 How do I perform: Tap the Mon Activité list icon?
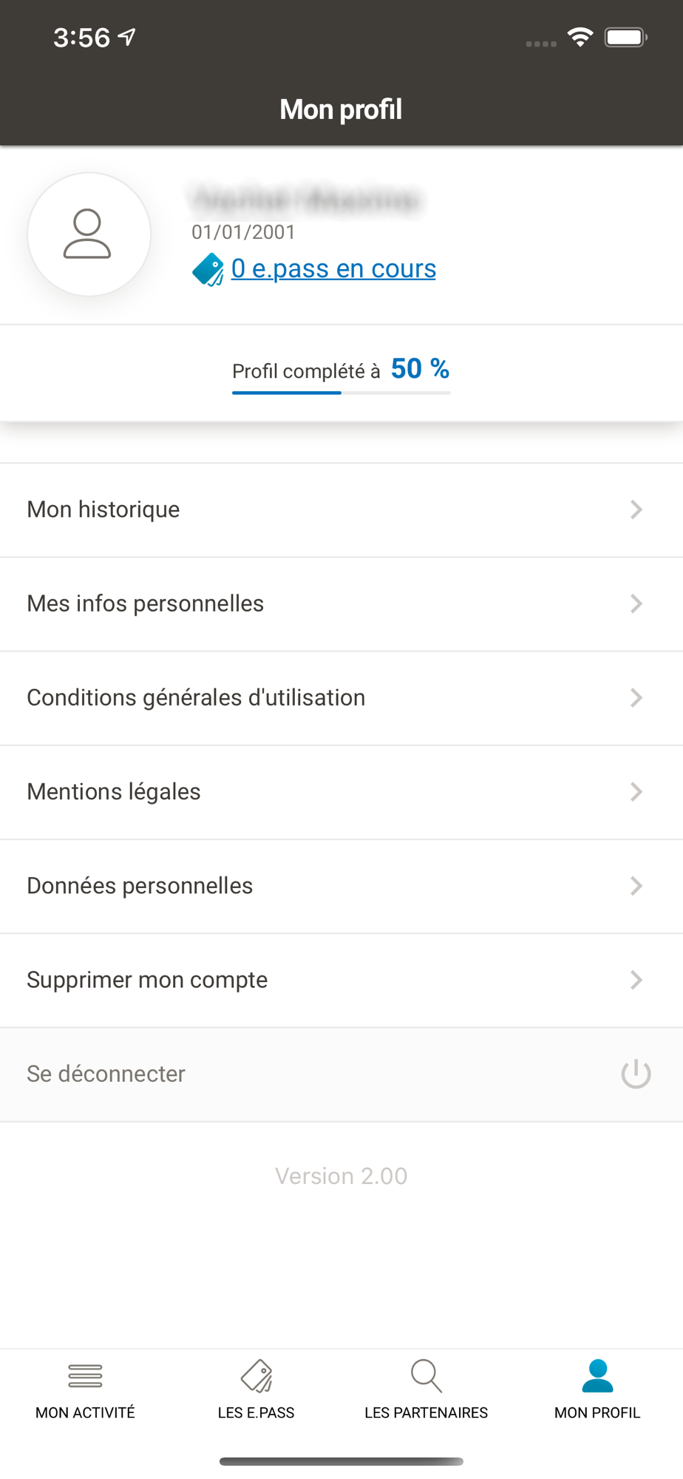point(85,1375)
